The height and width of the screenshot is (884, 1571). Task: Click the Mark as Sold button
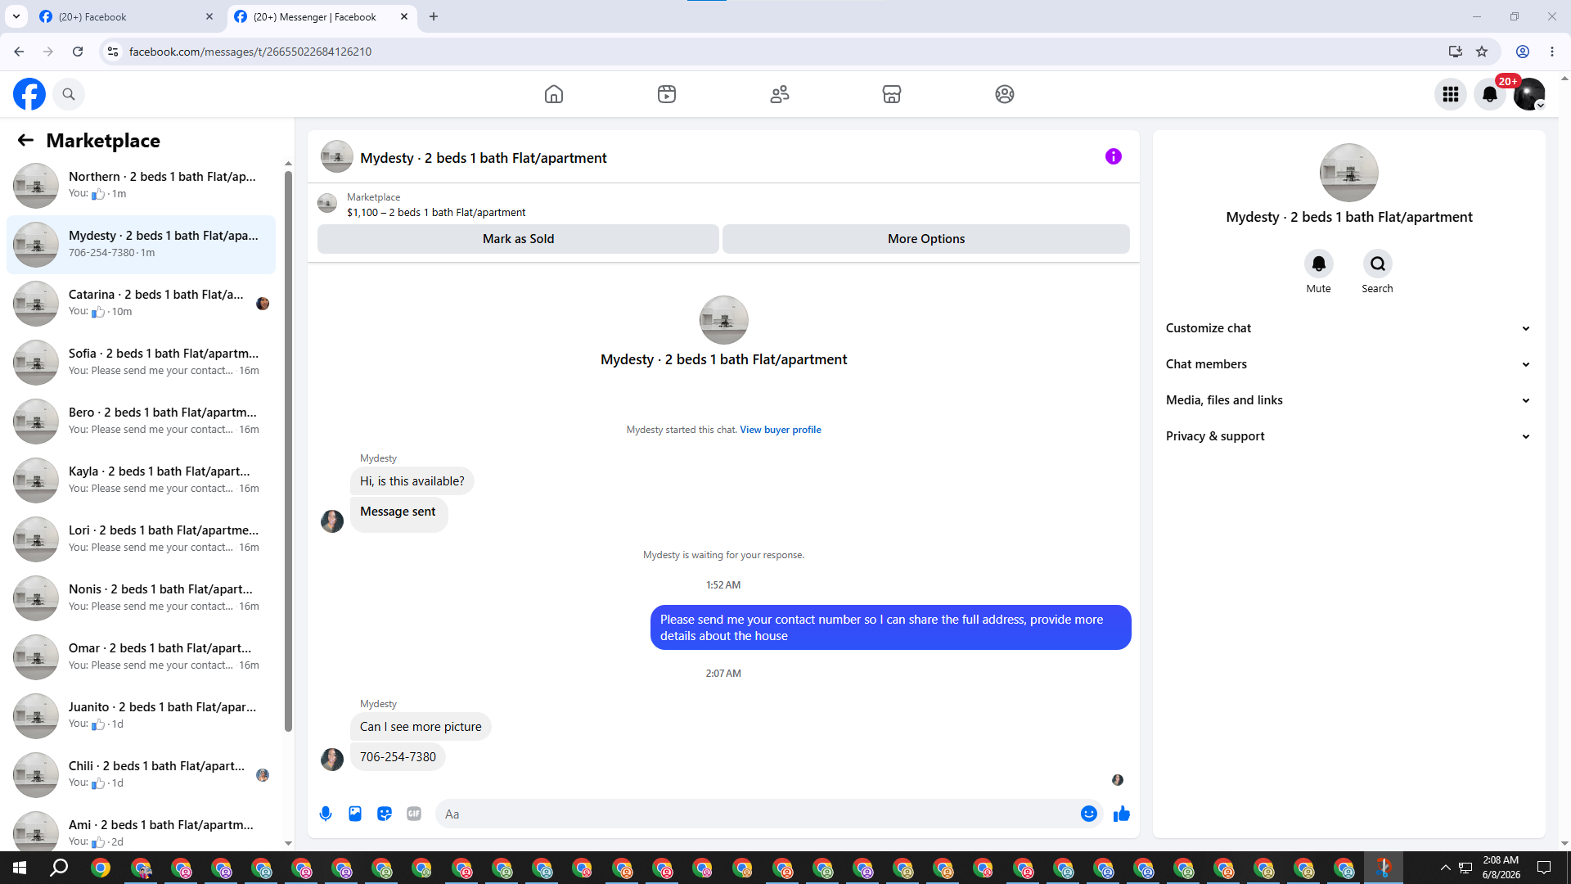click(x=518, y=239)
